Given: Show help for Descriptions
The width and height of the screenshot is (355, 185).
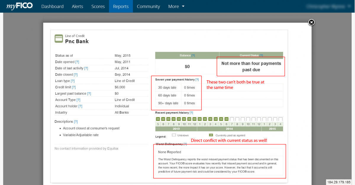Looking at the screenshot, I should [76, 122].
